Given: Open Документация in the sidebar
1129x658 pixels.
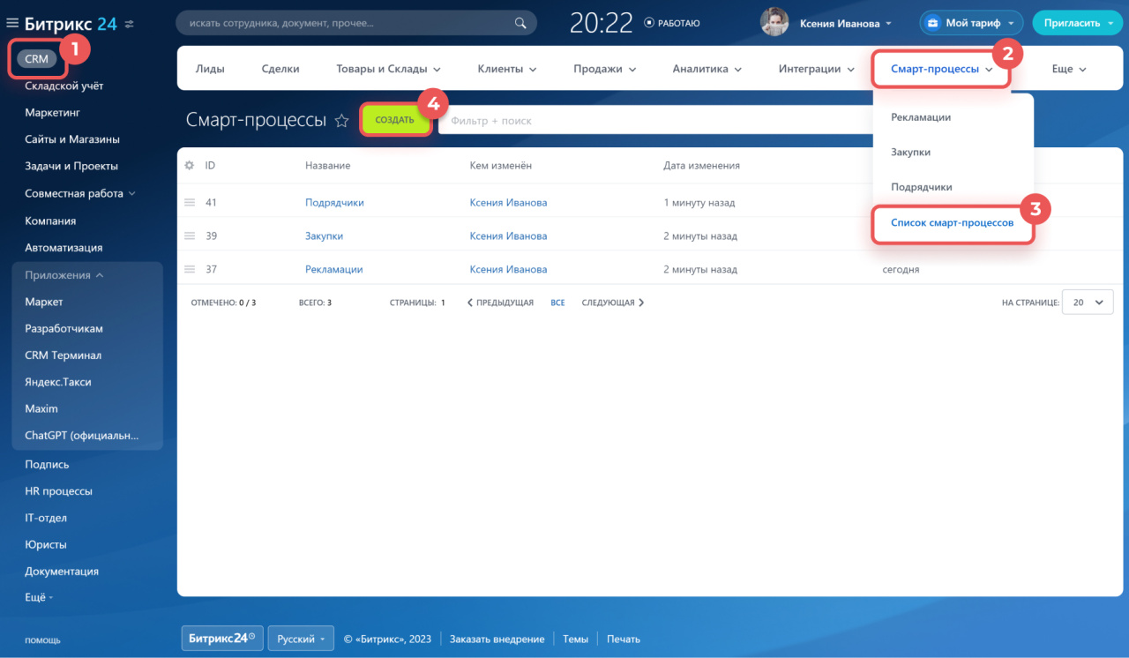Looking at the screenshot, I should pos(62,571).
